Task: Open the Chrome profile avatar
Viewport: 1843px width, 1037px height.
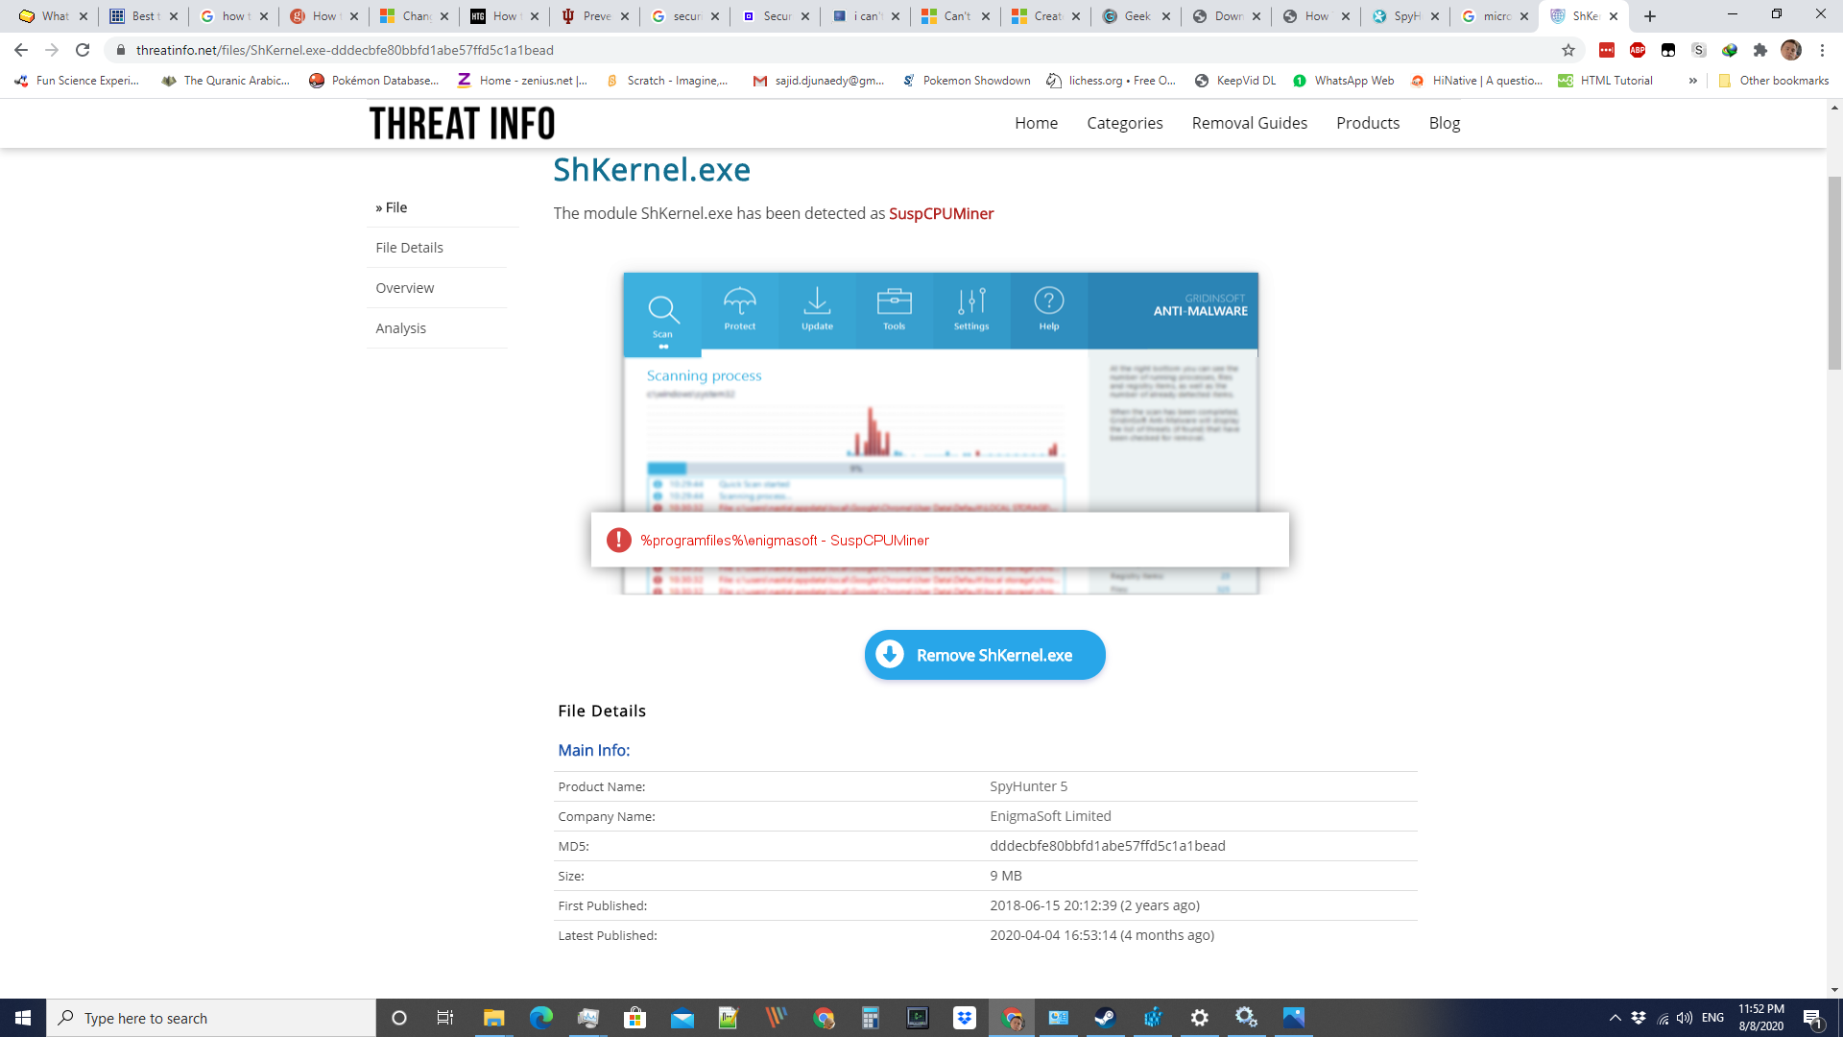Action: (1790, 50)
